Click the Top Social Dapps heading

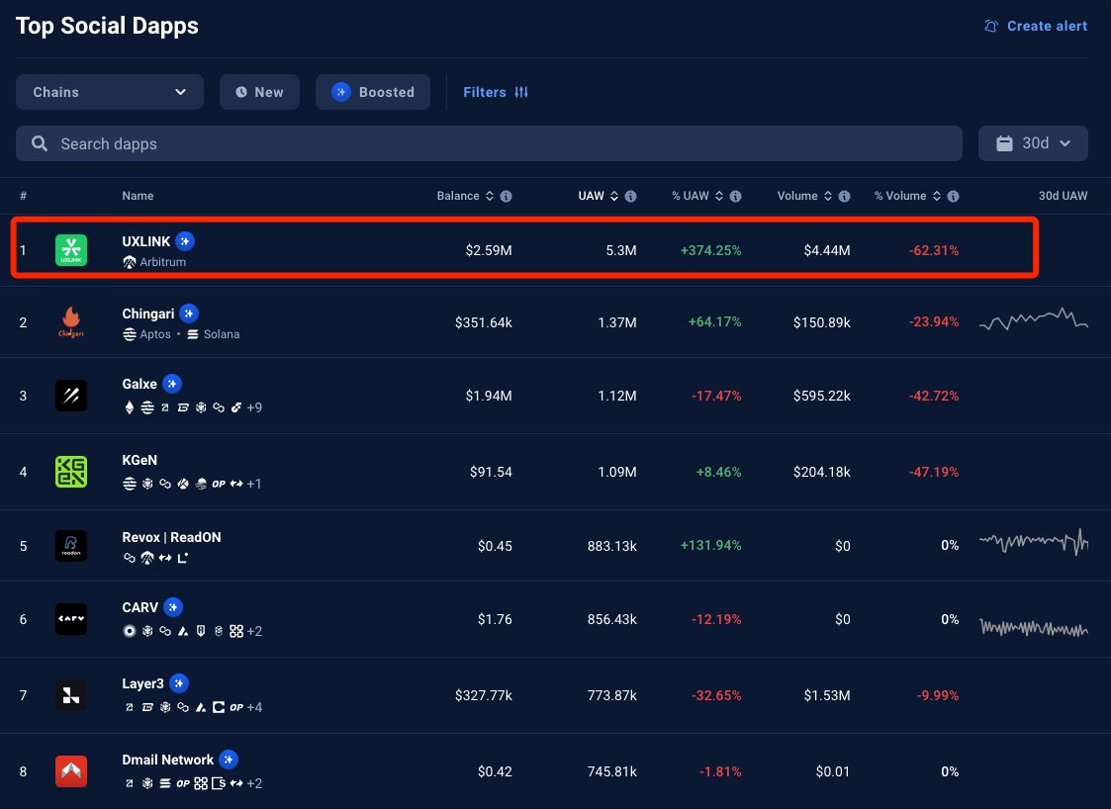[107, 27]
